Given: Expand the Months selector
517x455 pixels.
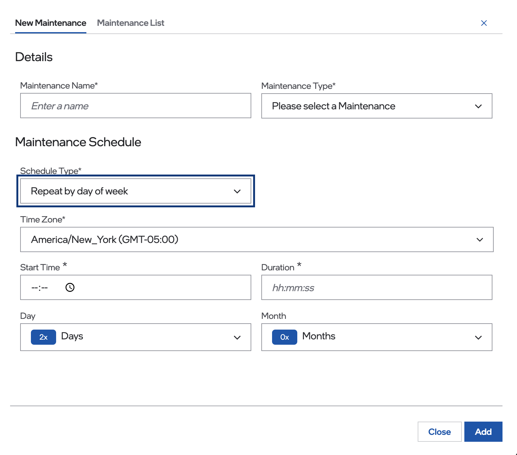Looking at the screenshot, I should coord(377,337).
